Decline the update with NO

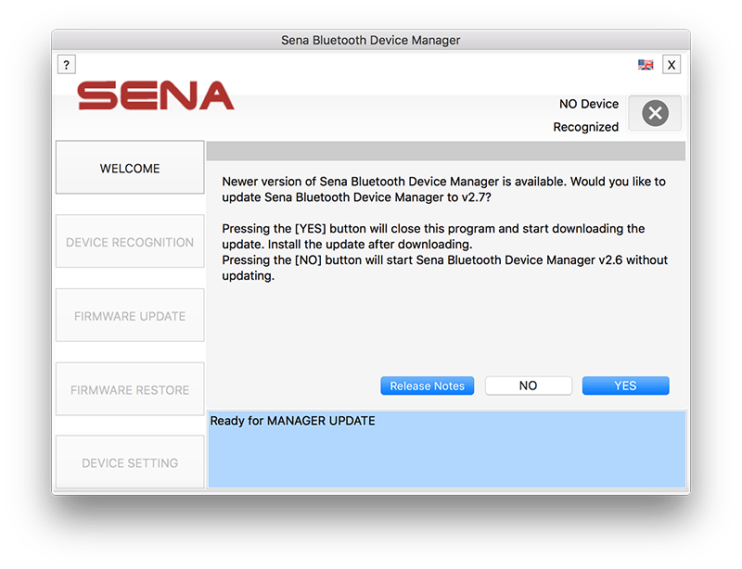click(528, 386)
